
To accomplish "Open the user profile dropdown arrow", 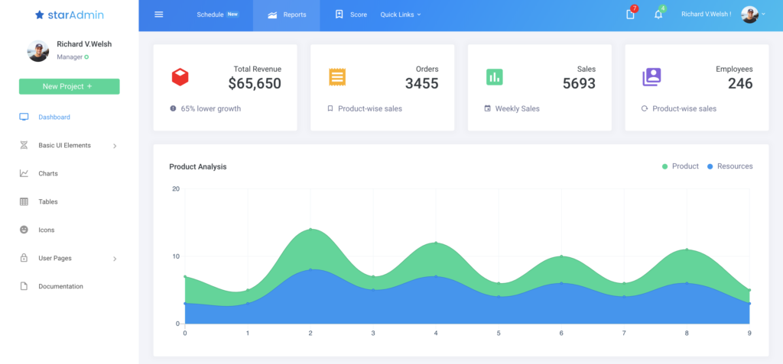I will click(762, 14).
